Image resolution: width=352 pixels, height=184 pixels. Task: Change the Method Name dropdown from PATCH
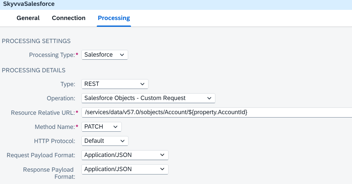point(101,127)
